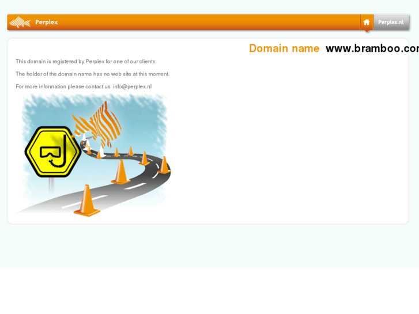Click the Perplex brand name text

pyautogui.click(x=47, y=22)
